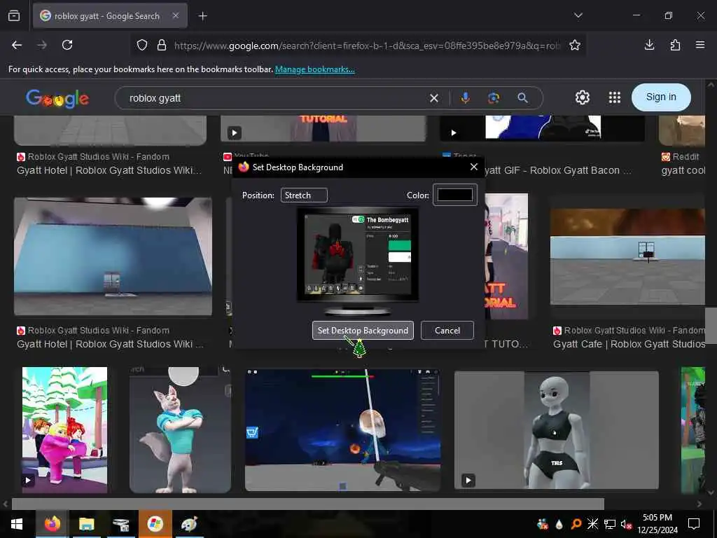Image resolution: width=717 pixels, height=538 pixels.
Task: List all tabs dropdown arrow
Action: (578, 15)
